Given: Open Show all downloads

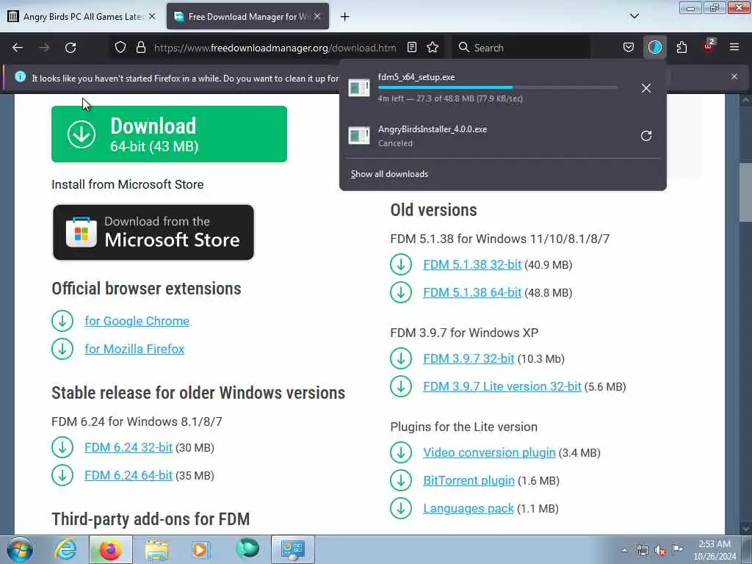Looking at the screenshot, I should tap(389, 174).
